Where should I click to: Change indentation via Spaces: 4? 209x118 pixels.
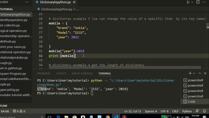click(x=151, y=111)
